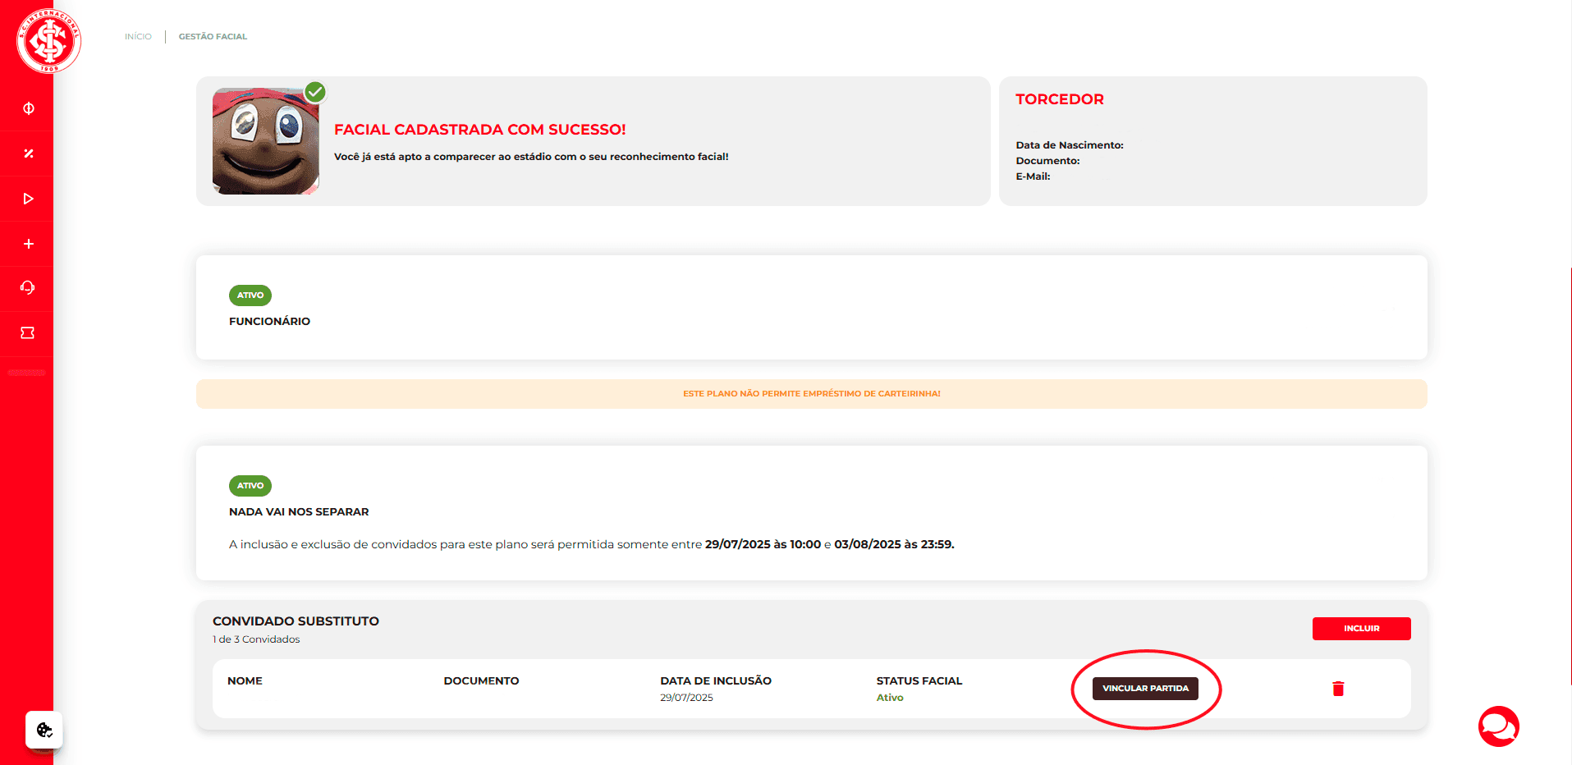
Task: Click the TORCEDOR card heading
Action: tap(1059, 99)
